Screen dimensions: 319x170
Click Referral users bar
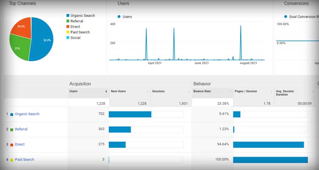click(120, 130)
